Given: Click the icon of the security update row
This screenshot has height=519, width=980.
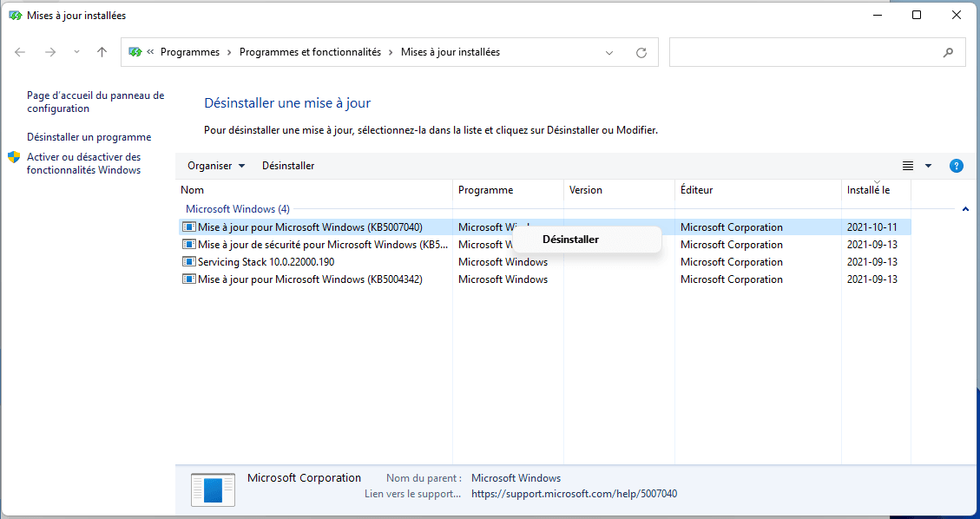Looking at the screenshot, I should (x=188, y=244).
